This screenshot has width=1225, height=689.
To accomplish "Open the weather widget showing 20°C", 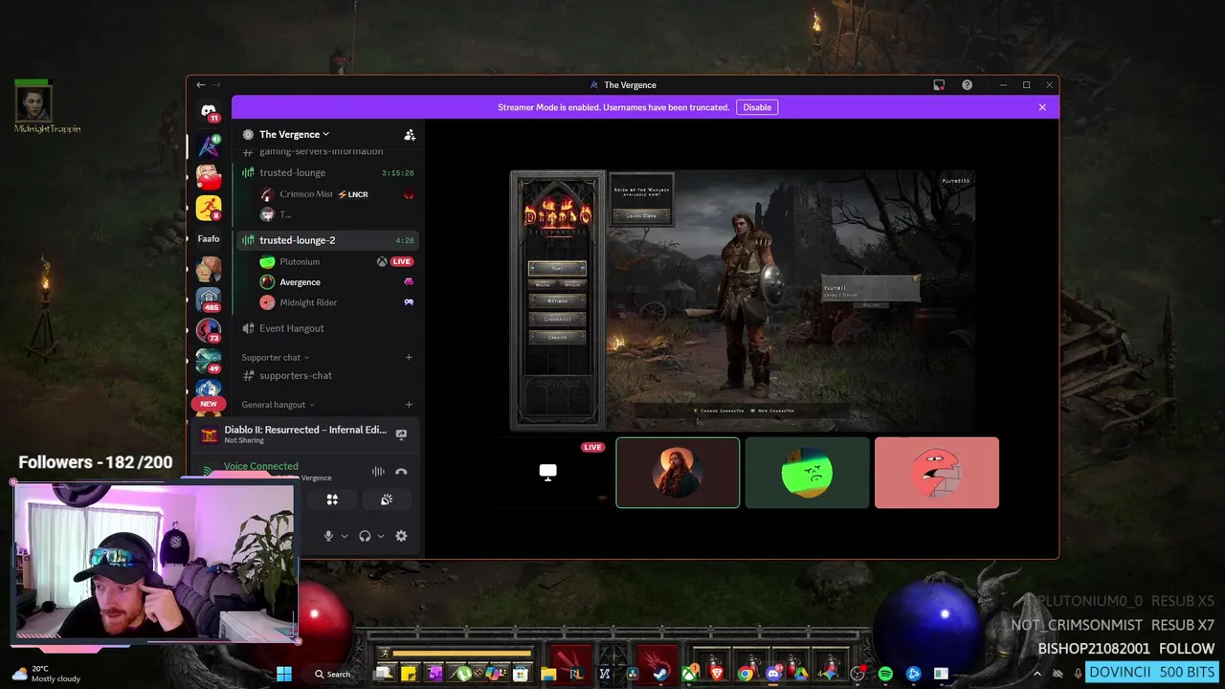I will [45, 674].
